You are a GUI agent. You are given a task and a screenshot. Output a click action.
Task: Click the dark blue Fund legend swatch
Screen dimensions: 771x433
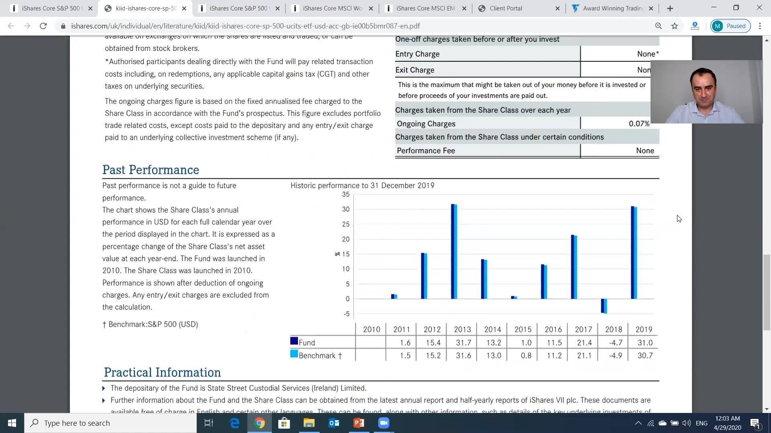pos(294,341)
